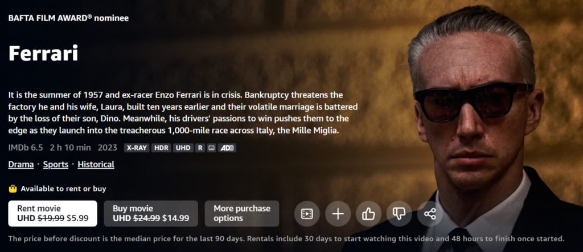583x252 pixels.
Task: Click the thumbs up like icon
Action: point(368,214)
